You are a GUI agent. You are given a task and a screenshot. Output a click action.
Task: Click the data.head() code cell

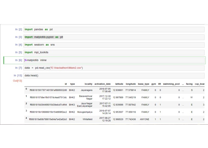114,75
